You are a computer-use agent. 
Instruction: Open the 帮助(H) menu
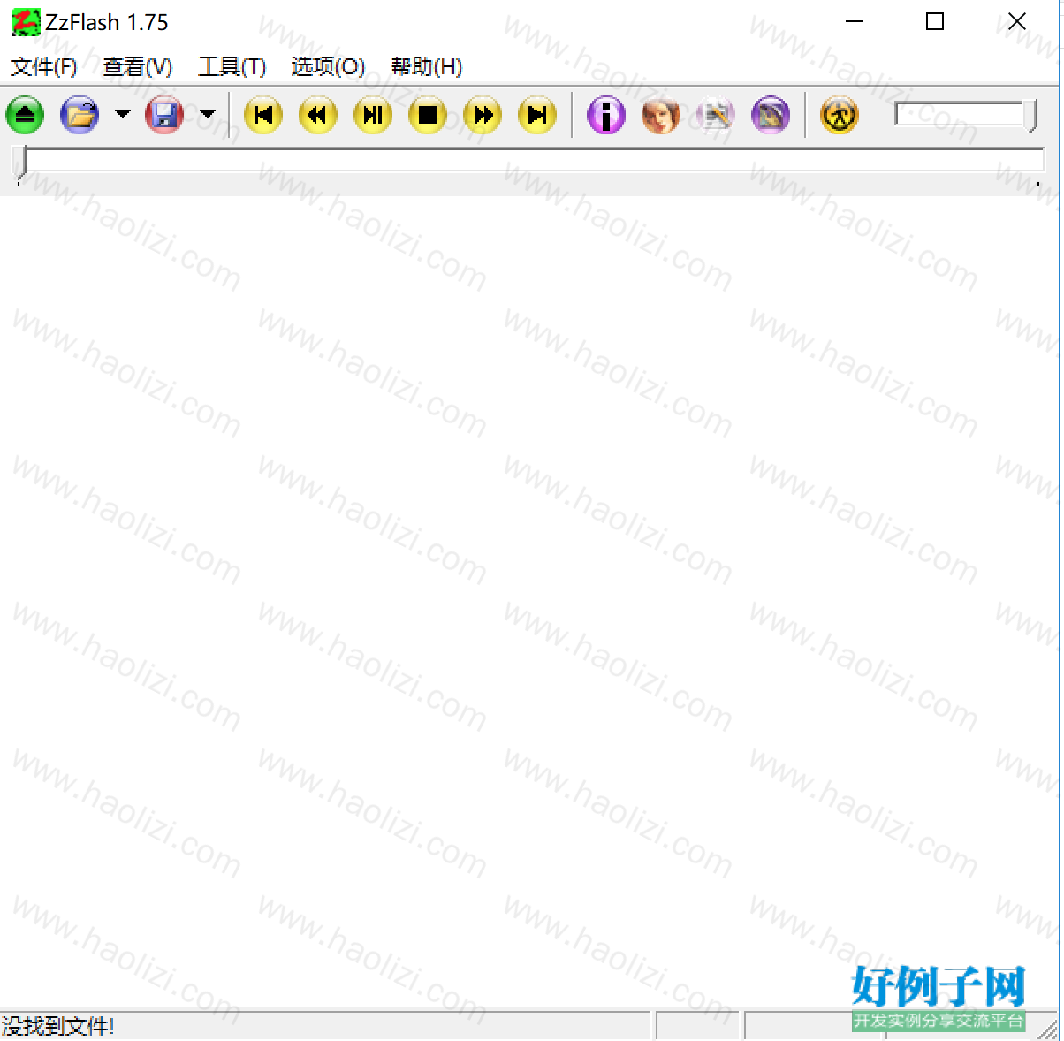(x=426, y=67)
